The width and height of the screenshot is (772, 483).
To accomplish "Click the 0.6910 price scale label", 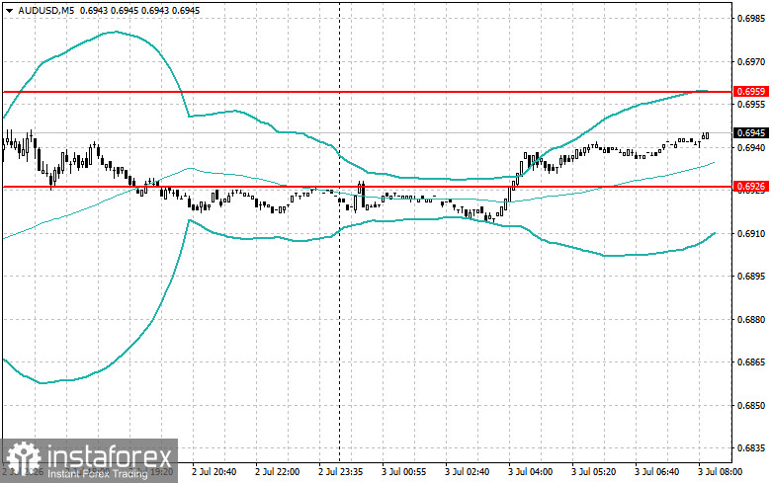I will [751, 233].
